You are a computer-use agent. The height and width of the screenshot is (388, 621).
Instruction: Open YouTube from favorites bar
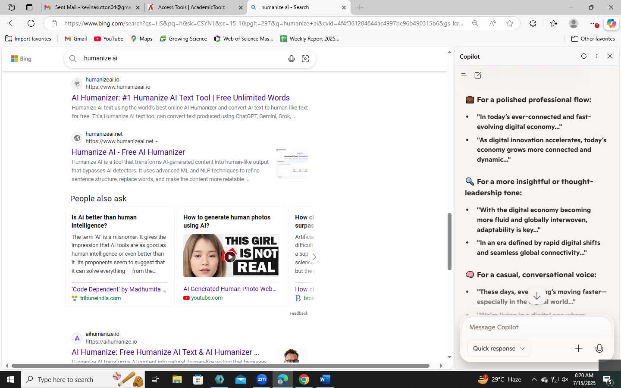109,39
